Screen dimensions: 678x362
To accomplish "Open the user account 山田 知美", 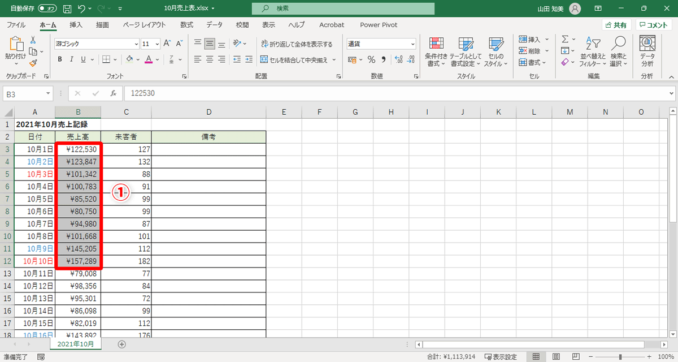I will click(559, 9).
